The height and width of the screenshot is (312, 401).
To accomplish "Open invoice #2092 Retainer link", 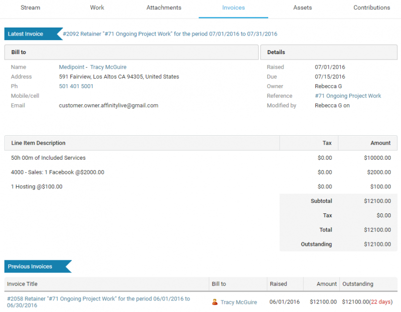I will pos(170,34).
